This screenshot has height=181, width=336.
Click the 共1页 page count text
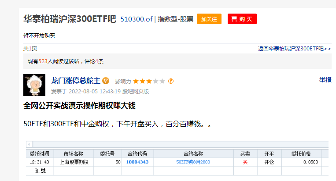pyautogui.click(x=30, y=49)
